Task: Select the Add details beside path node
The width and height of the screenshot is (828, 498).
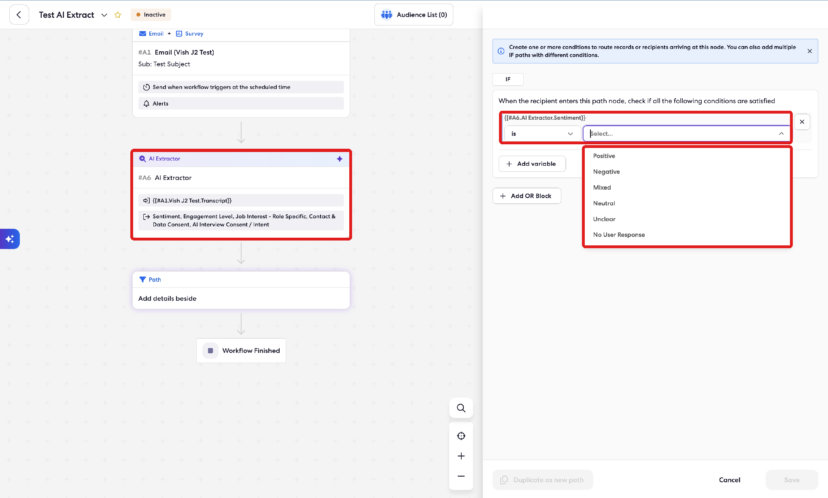Action: point(241,298)
